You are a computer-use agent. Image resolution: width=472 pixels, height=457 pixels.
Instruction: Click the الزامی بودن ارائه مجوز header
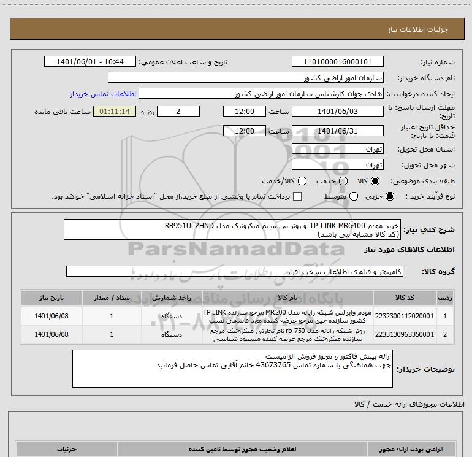tap(411, 449)
